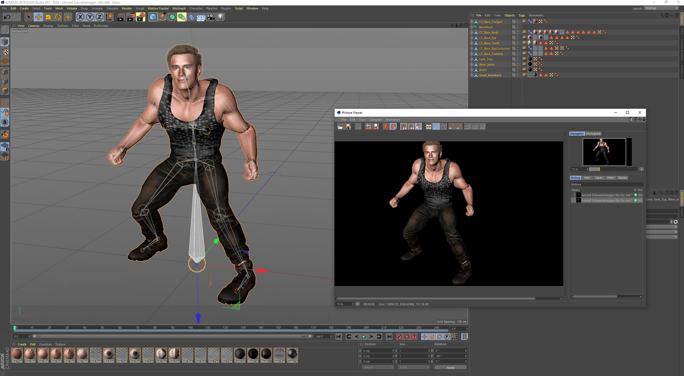
Task: Toggle the Z axis lock
Action: click(x=100, y=17)
